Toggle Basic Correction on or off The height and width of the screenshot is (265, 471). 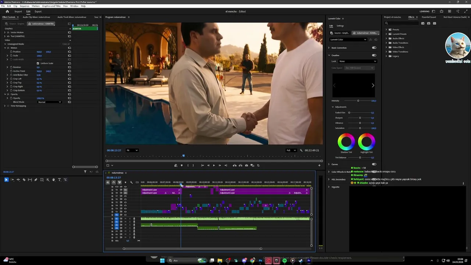pos(374,48)
